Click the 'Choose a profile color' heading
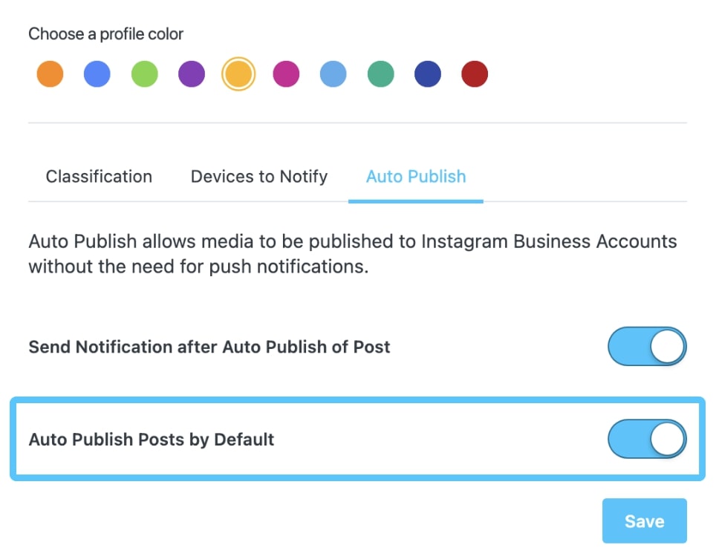Screen dimensions: 716x548 [106, 34]
